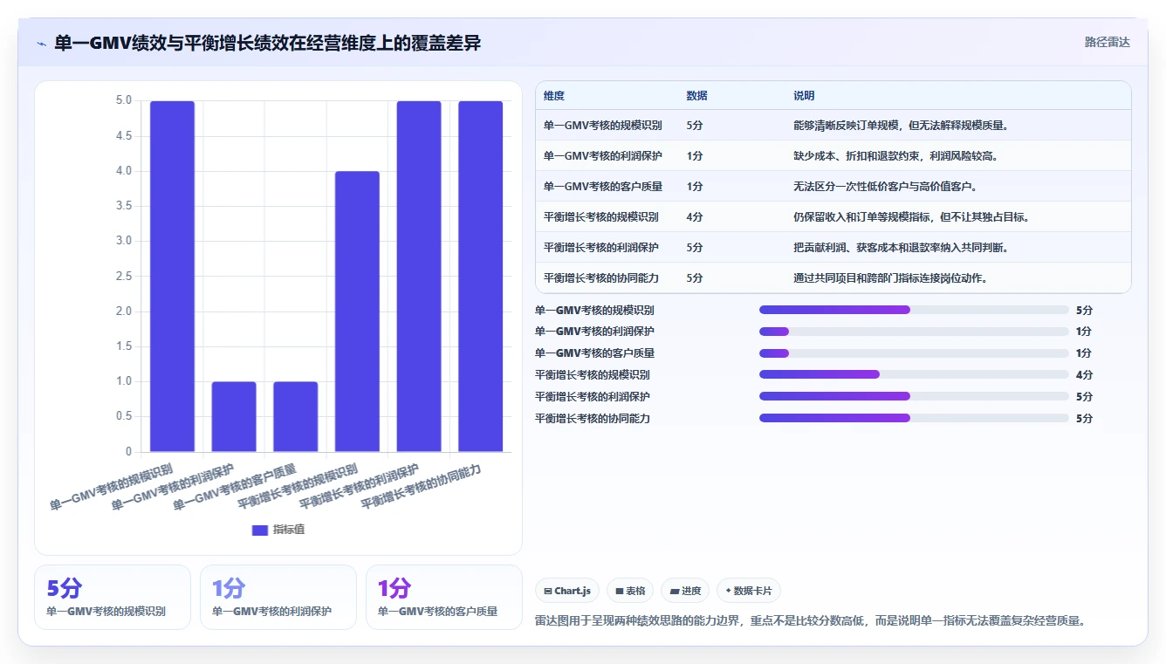
Task: Click the bar for 单一GMV考核的利润保护
Action: click(234, 417)
